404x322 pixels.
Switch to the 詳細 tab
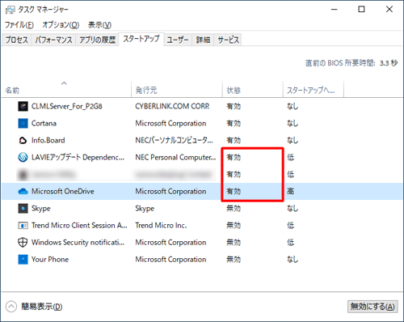coord(203,40)
